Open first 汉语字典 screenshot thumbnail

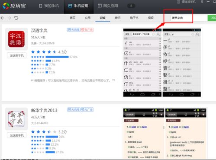coord(142,63)
